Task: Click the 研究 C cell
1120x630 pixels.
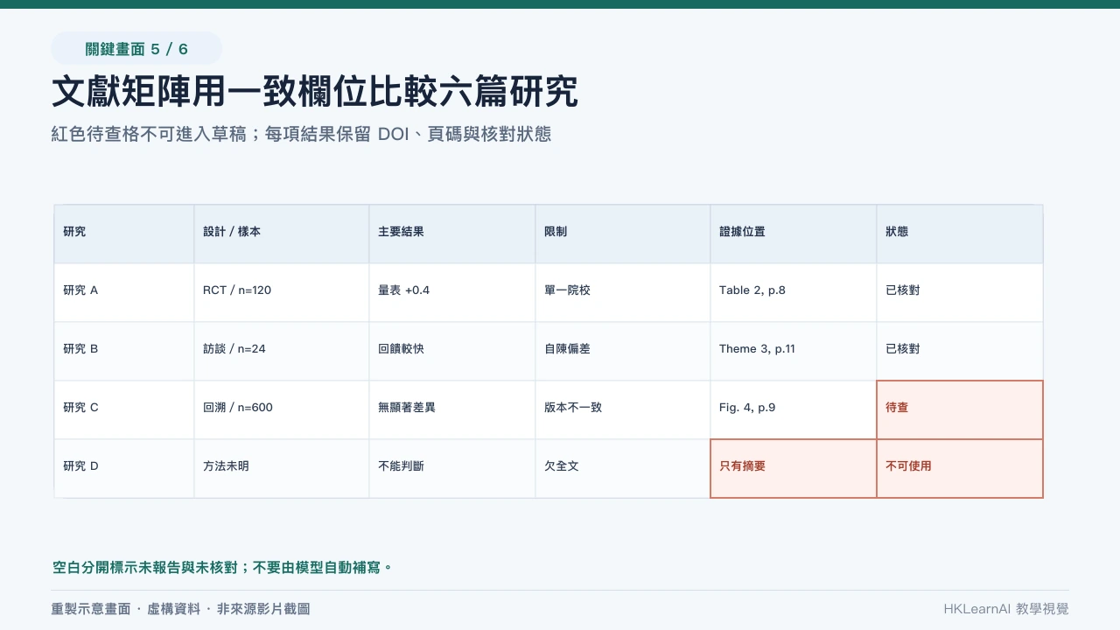Action: click(x=124, y=410)
